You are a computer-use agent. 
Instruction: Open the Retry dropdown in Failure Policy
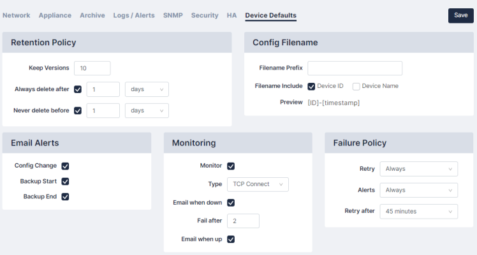tap(419, 169)
